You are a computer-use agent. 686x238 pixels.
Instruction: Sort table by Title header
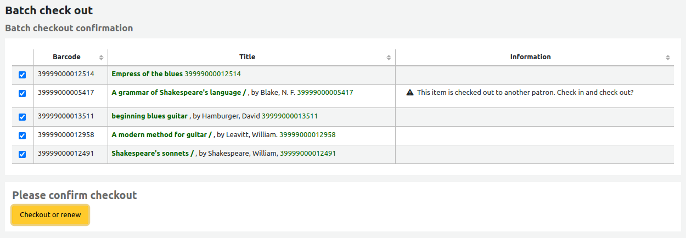[x=247, y=57]
